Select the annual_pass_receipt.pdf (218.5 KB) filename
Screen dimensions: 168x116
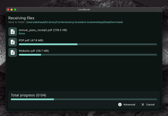(43, 30)
